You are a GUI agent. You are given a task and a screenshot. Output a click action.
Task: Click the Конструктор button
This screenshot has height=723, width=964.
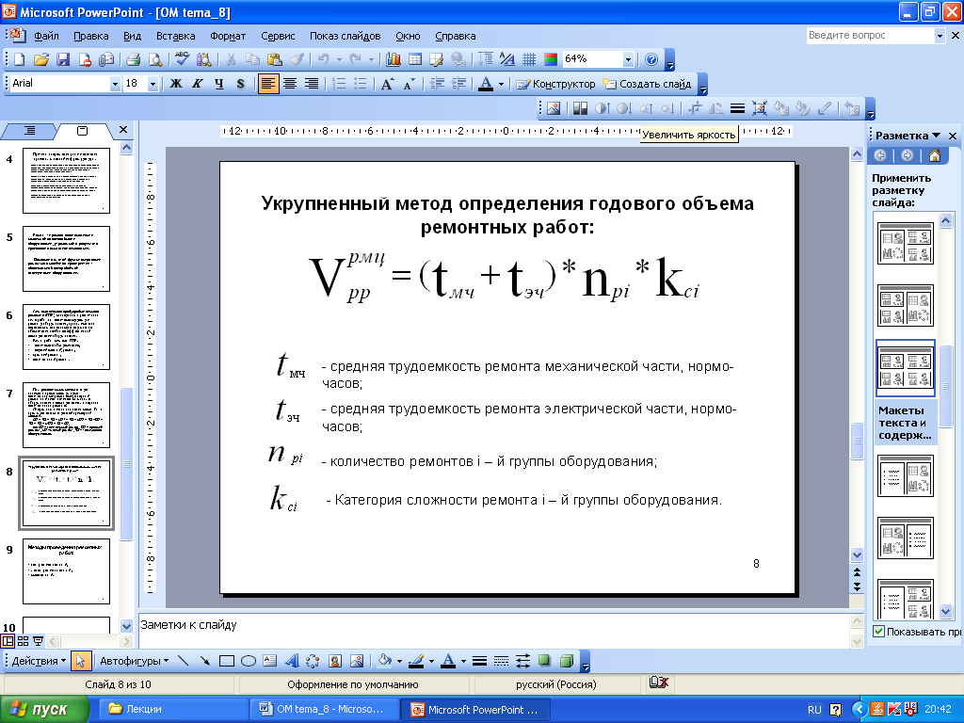(555, 84)
